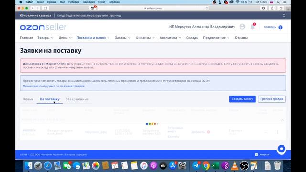
Task: Switch to the Новые tab
Action: (28, 99)
